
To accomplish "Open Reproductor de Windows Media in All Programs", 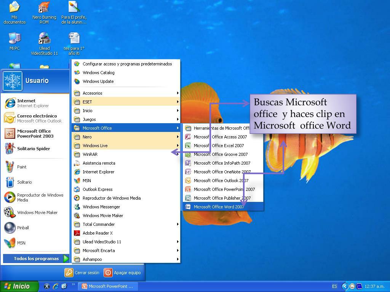I will (x=126, y=198).
